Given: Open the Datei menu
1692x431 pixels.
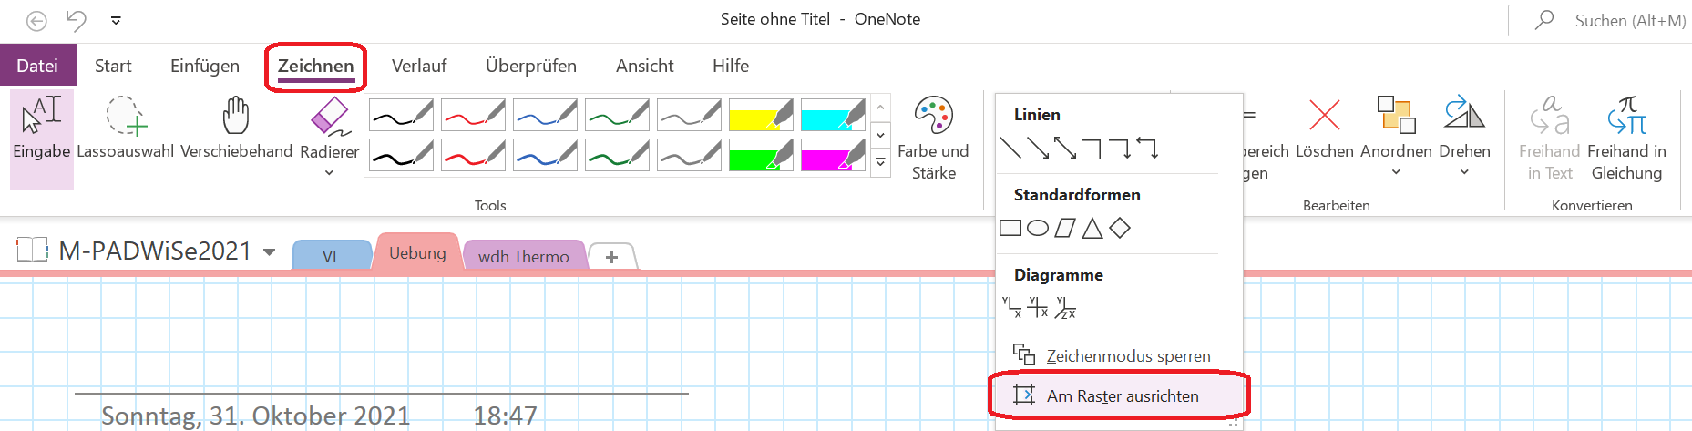Looking at the screenshot, I should [37, 66].
